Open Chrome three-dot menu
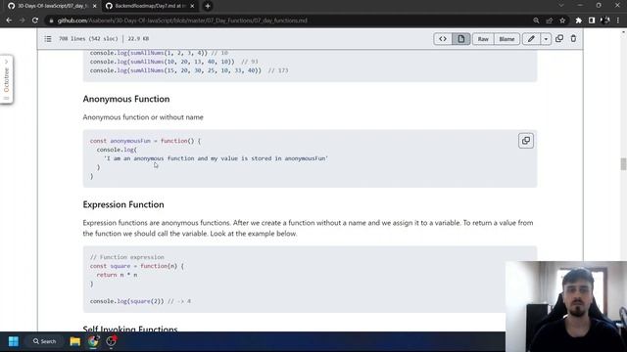The height and width of the screenshot is (352, 627). [618, 21]
